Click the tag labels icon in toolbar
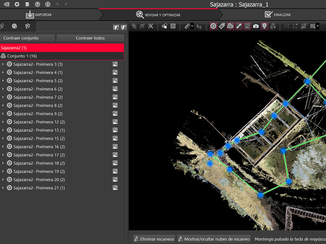Screen dimensions: 326x244 coord(222,26)
